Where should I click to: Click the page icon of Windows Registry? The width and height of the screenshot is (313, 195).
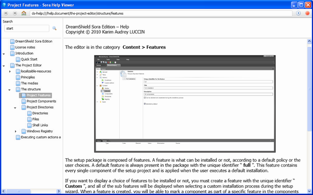(23, 131)
